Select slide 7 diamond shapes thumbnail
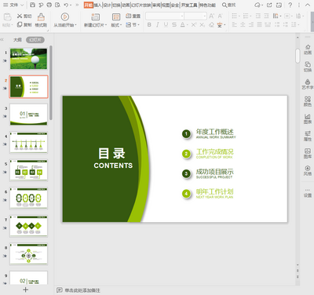314x295 pixels. 29,226
